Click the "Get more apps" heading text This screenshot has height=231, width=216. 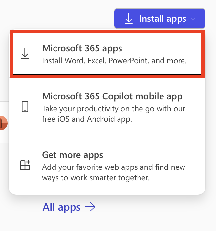pyautogui.click(x=73, y=155)
